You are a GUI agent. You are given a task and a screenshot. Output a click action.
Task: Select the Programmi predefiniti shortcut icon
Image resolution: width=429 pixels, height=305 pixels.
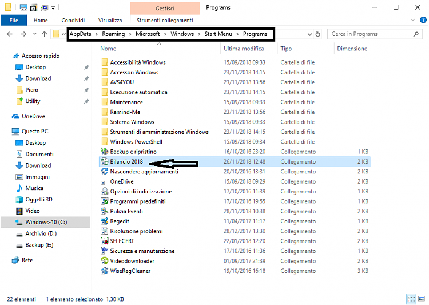[x=104, y=201]
